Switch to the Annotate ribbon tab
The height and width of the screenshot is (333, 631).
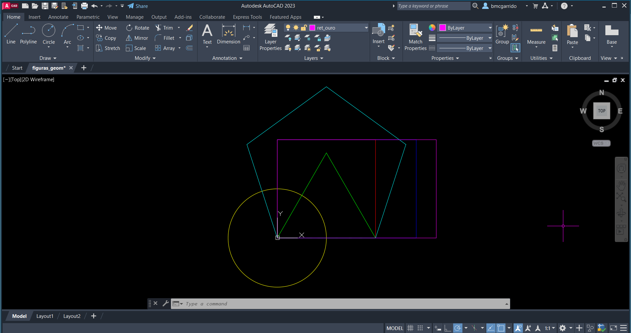coord(58,17)
